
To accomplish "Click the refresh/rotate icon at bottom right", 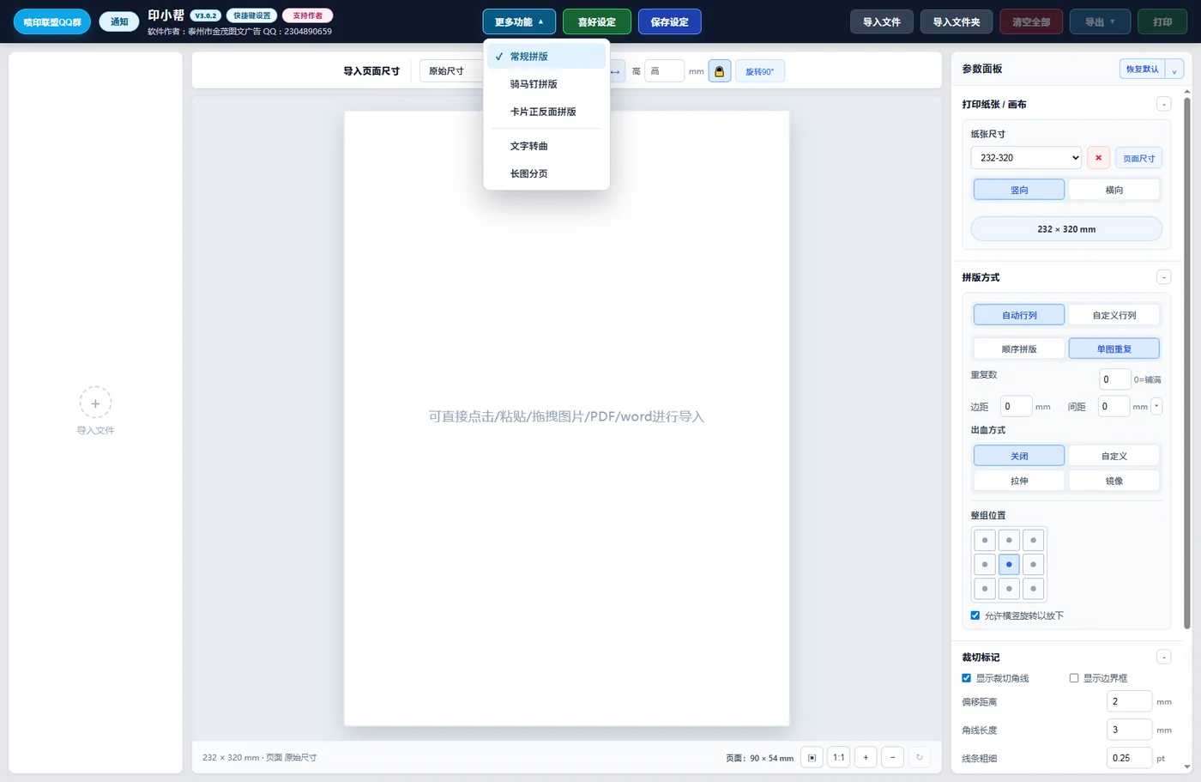I will pos(920,757).
